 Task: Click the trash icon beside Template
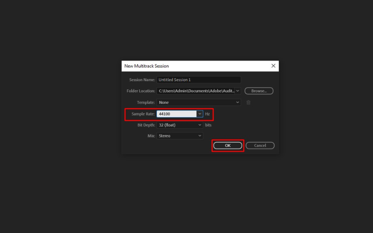(x=248, y=103)
